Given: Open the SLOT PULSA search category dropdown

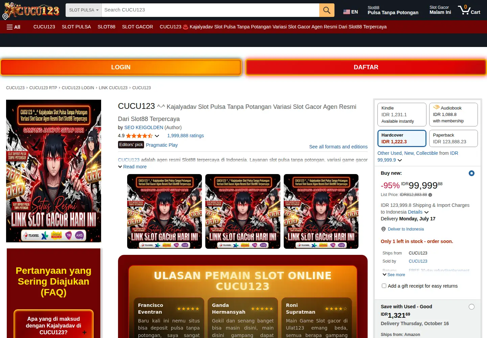Looking at the screenshot, I should pyautogui.click(x=84, y=10).
